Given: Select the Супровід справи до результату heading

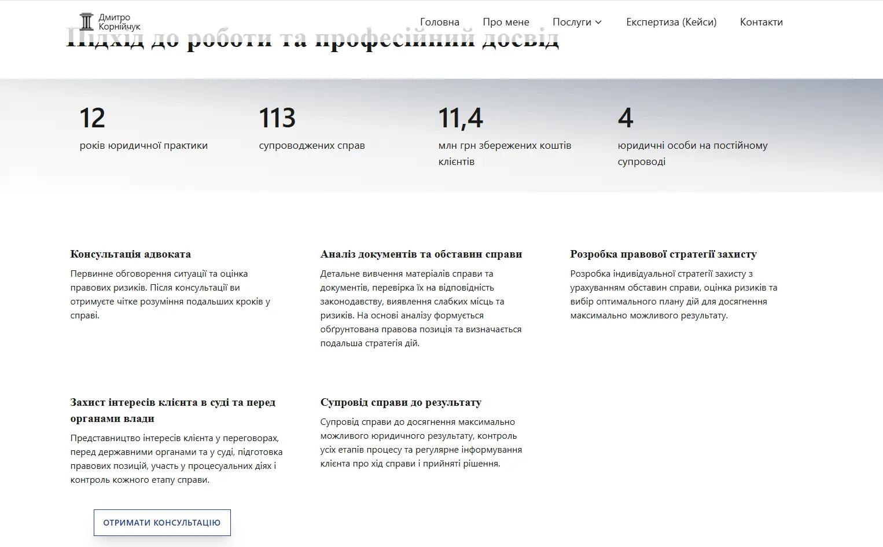Looking at the screenshot, I should point(400,402).
